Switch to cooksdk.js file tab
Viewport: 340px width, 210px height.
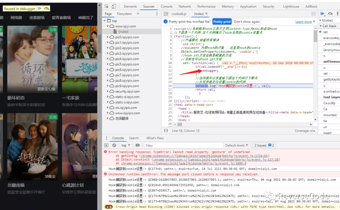(179, 14)
